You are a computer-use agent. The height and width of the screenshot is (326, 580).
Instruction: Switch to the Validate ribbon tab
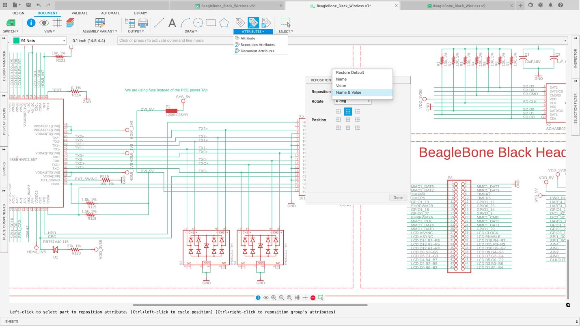click(x=80, y=13)
